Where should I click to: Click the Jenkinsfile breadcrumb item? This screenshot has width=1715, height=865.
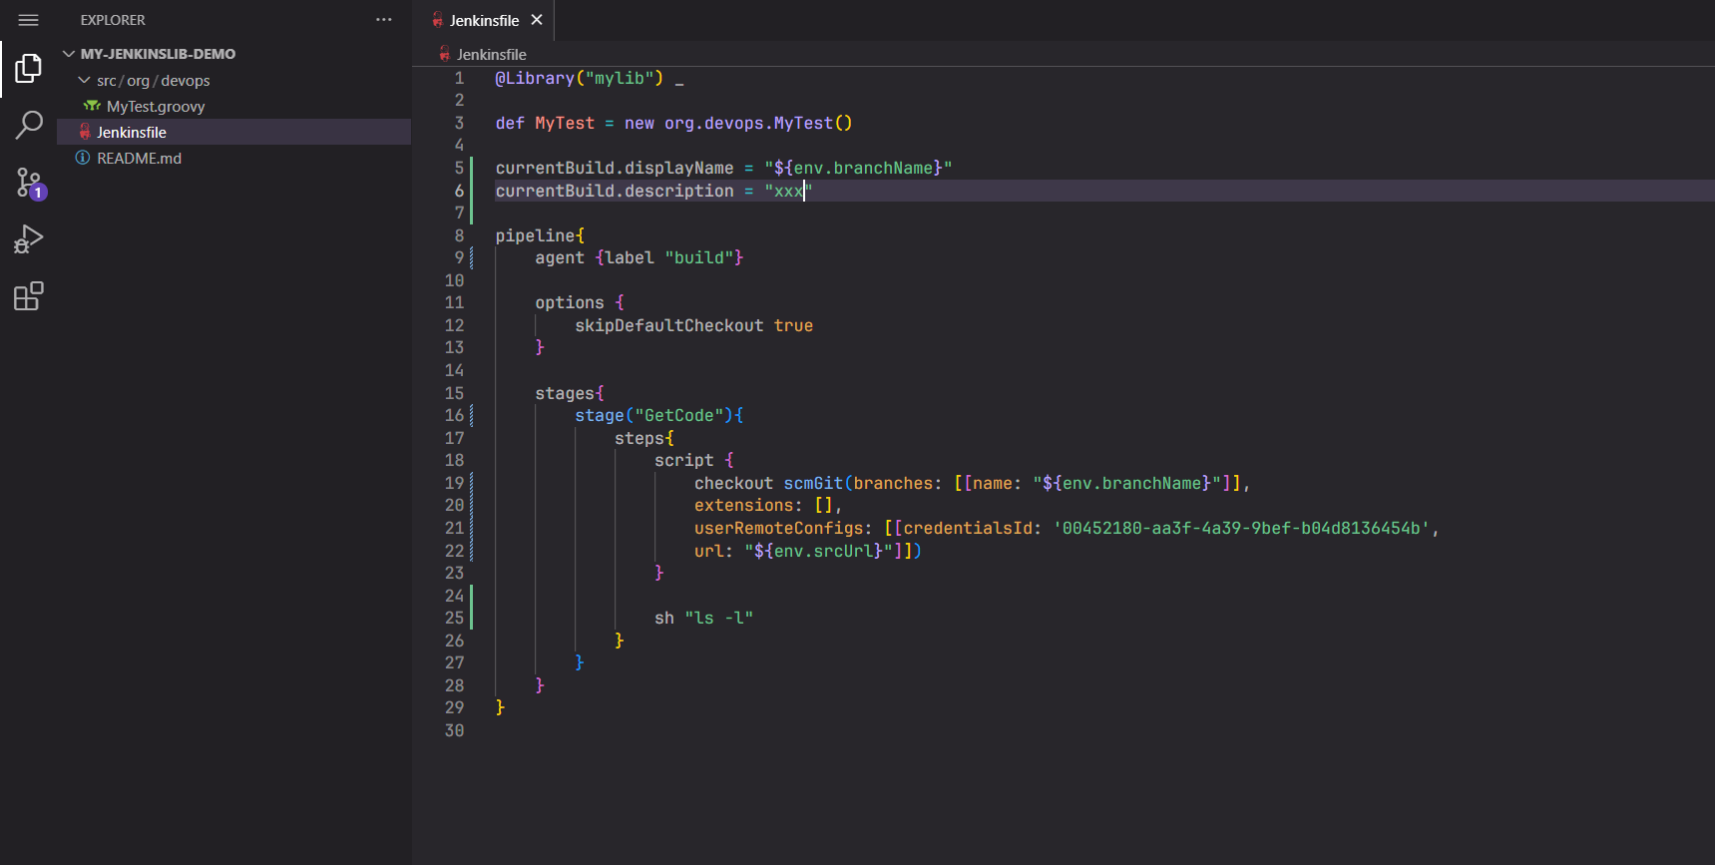click(491, 54)
